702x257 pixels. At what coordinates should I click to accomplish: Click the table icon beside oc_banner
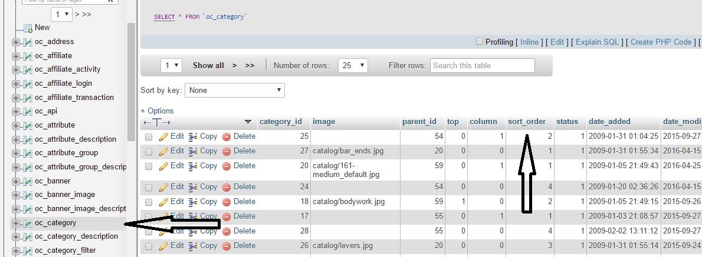click(27, 182)
